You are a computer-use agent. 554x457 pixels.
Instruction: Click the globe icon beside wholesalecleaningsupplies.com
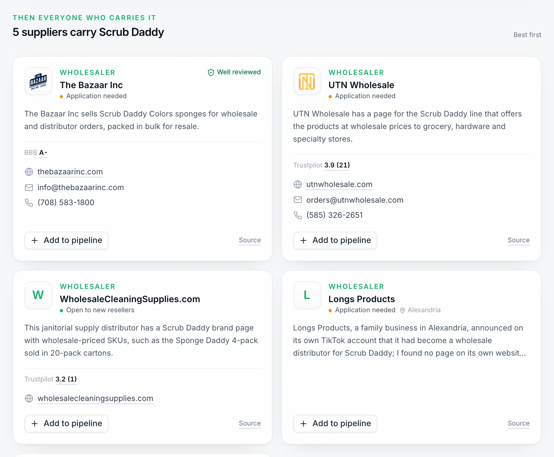tap(29, 398)
